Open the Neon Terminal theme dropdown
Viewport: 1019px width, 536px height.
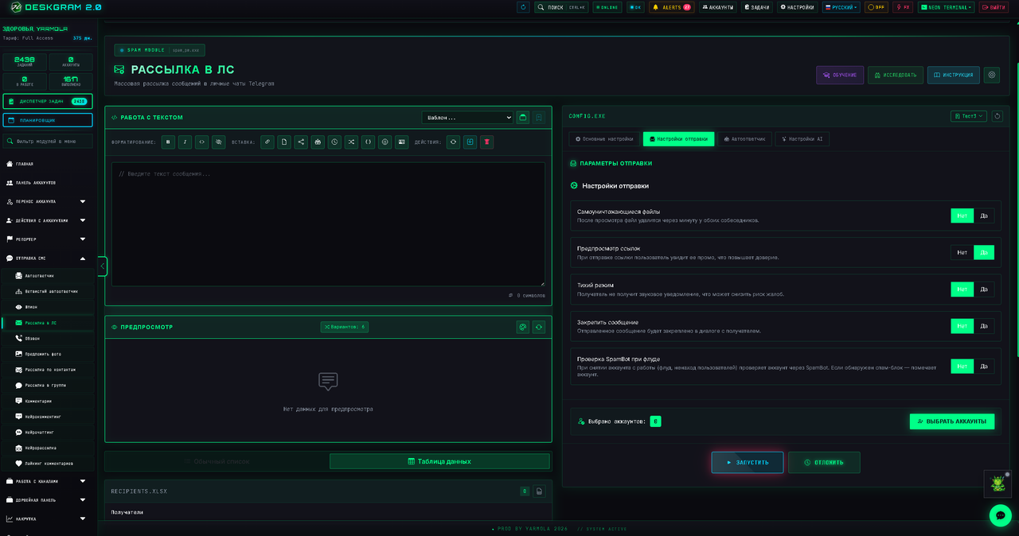pyautogui.click(x=946, y=7)
